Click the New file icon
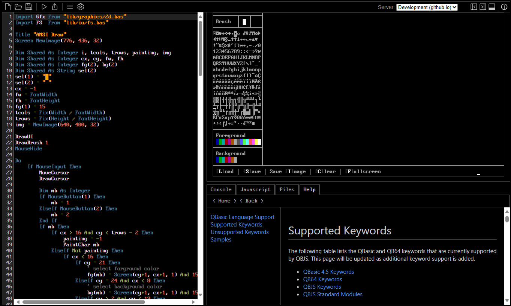Image resolution: width=511 pixels, height=306 pixels. pos(7,7)
